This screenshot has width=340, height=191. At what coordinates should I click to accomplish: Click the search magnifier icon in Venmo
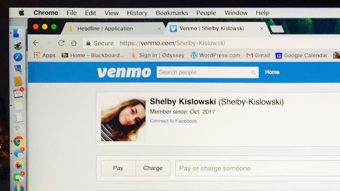pos(253,72)
